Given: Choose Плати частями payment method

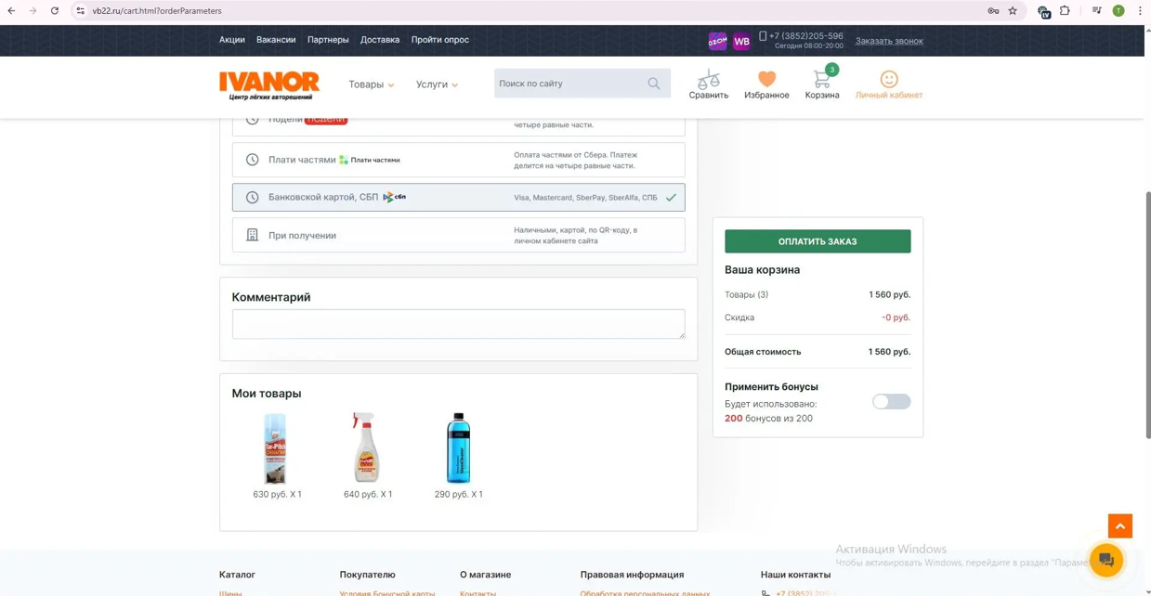Looking at the screenshot, I should click(458, 160).
